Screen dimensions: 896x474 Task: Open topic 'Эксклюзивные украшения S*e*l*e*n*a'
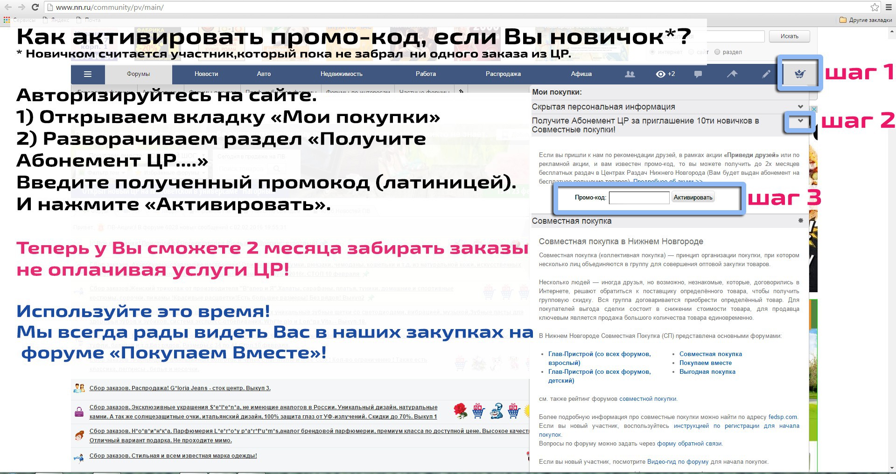coord(264,412)
